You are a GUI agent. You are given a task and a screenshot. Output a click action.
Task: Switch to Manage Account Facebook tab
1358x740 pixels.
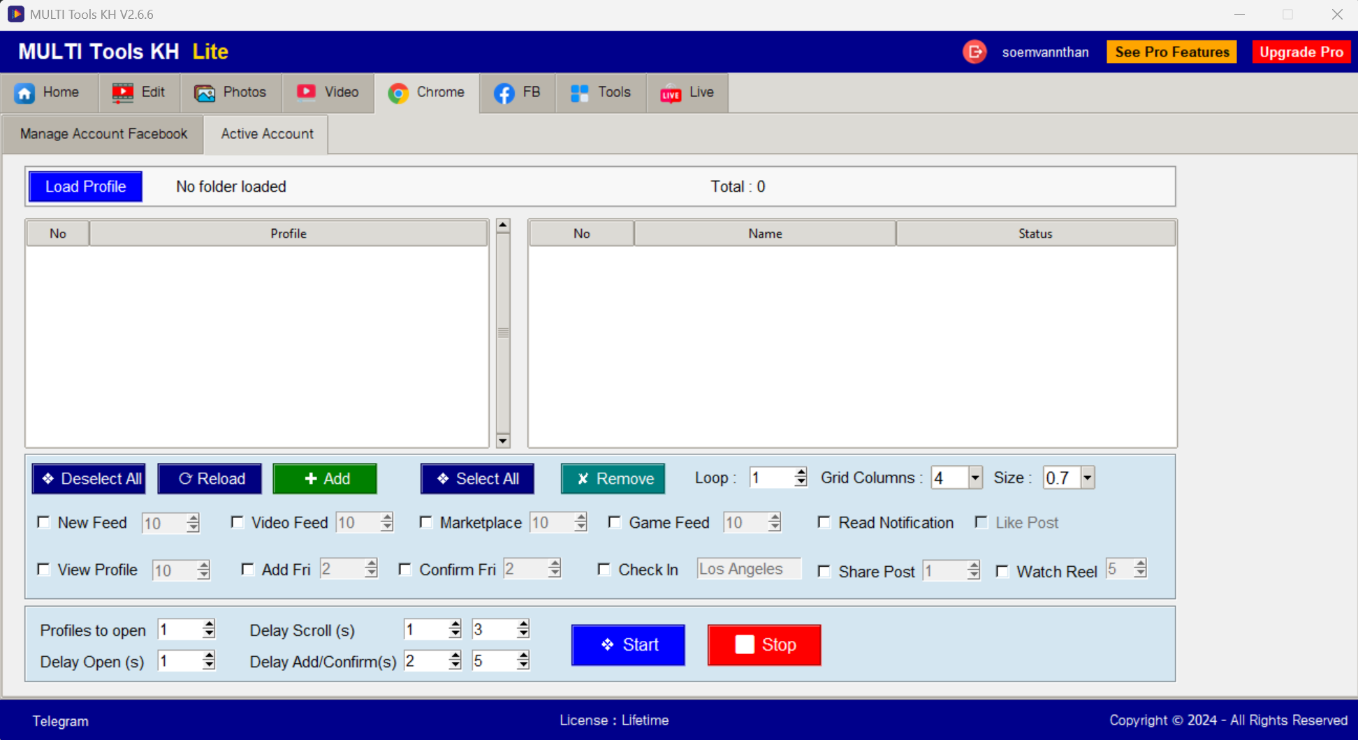103,134
